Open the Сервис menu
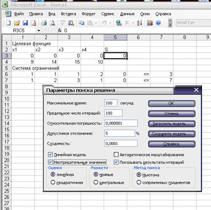The height and width of the screenshot is (210, 211). (107, 14)
